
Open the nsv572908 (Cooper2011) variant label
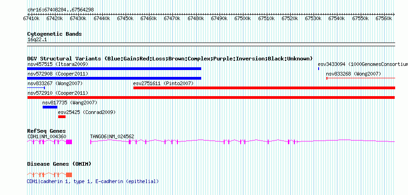(x=58, y=74)
